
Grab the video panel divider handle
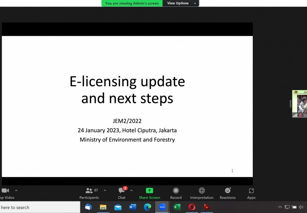pyautogui.click(x=291, y=104)
